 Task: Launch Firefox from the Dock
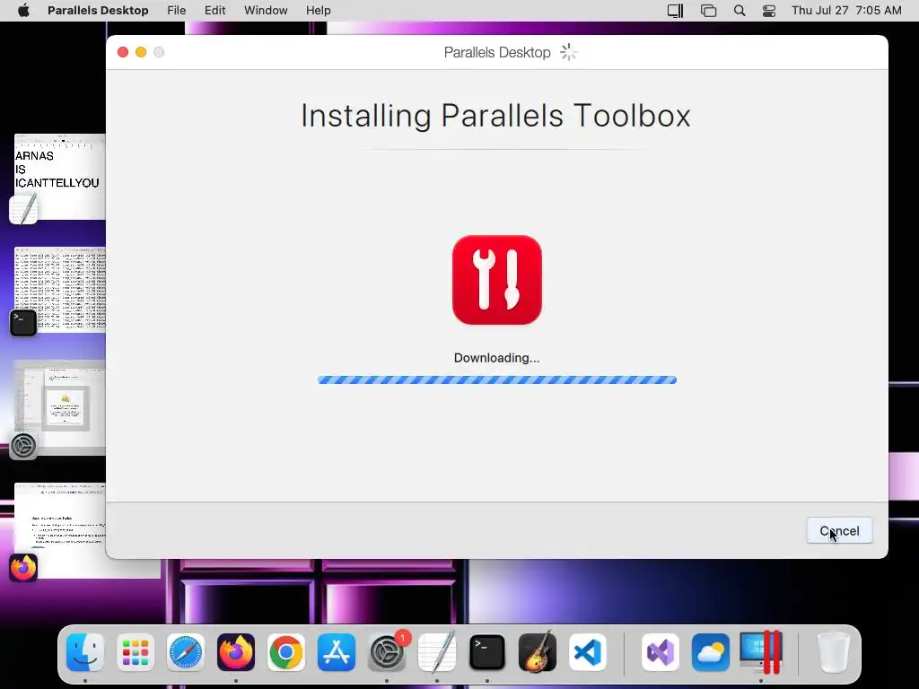[236, 652]
